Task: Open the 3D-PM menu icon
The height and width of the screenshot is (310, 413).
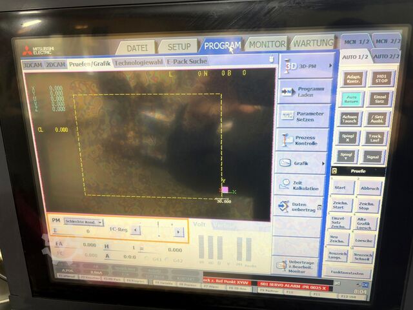Action: pyautogui.click(x=290, y=66)
